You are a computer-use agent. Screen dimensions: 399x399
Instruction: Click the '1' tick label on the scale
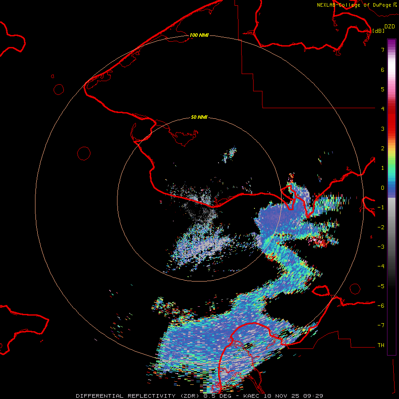pos(383,168)
